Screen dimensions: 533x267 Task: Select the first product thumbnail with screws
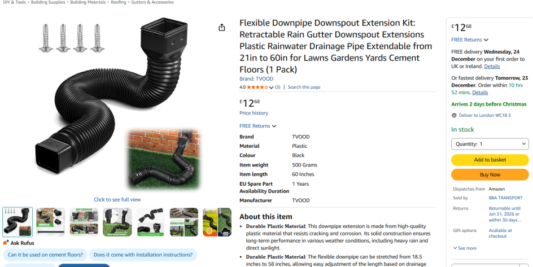(18, 222)
